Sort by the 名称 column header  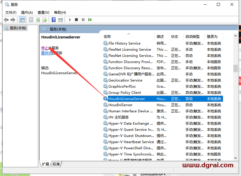128,36
